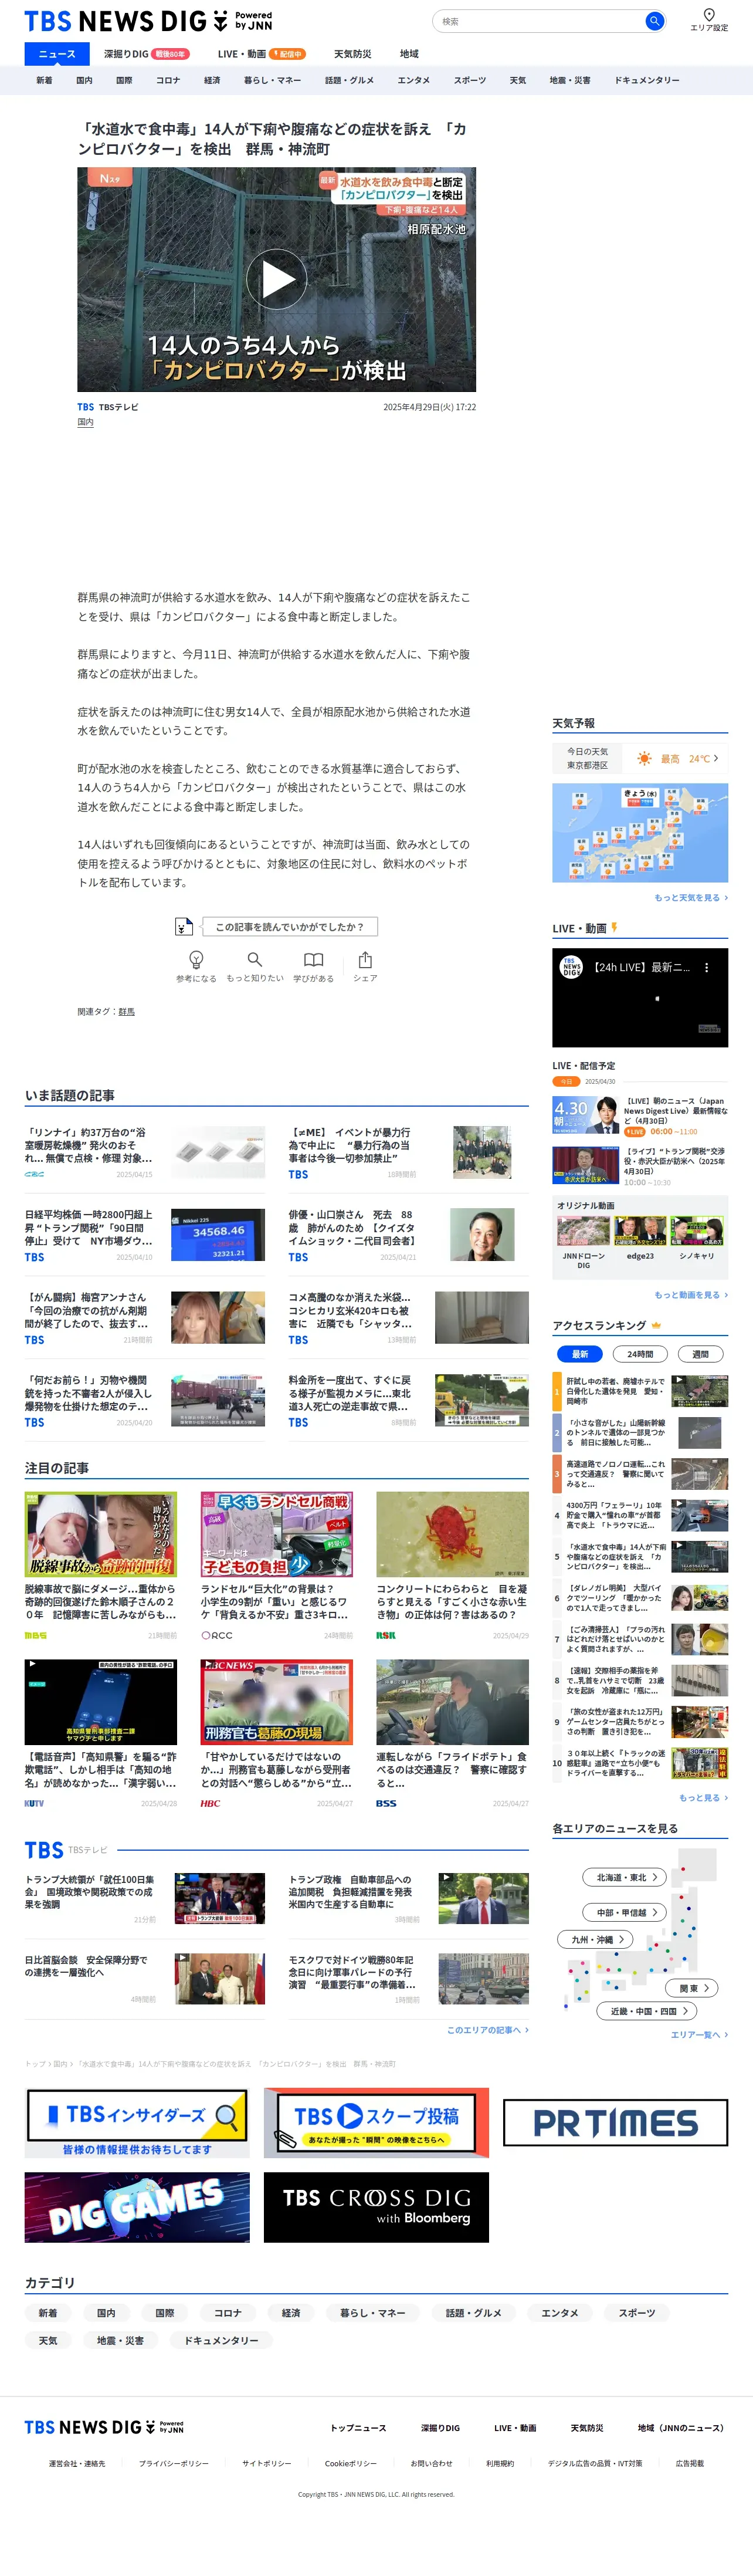Select 地震・災害 category chip
The image size is (753, 2576).
[120, 2340]
